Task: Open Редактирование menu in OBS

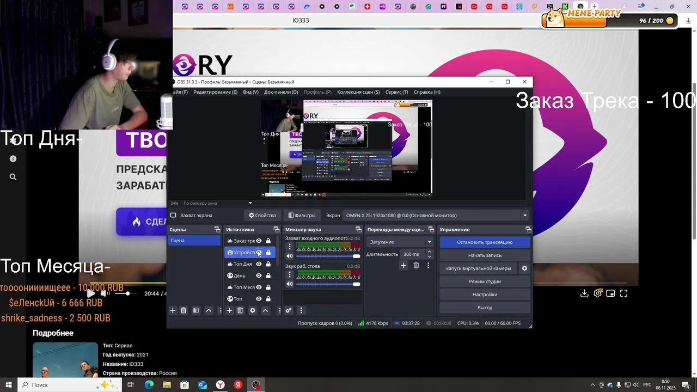Action: pos(215,92)
